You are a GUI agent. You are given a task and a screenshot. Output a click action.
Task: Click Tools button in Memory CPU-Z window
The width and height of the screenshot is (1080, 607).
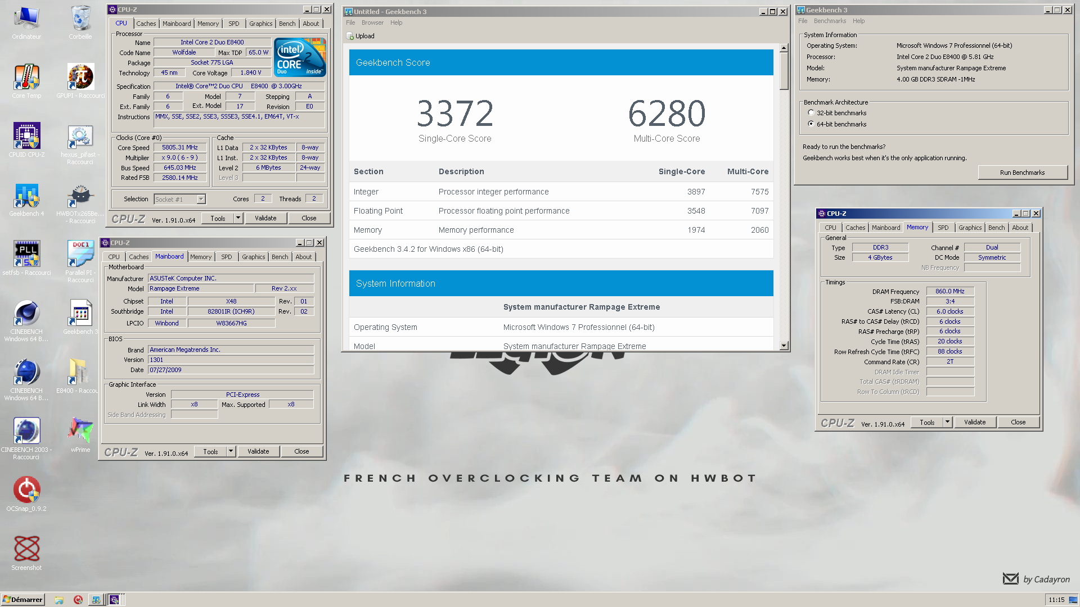click(x=927, y=422)
